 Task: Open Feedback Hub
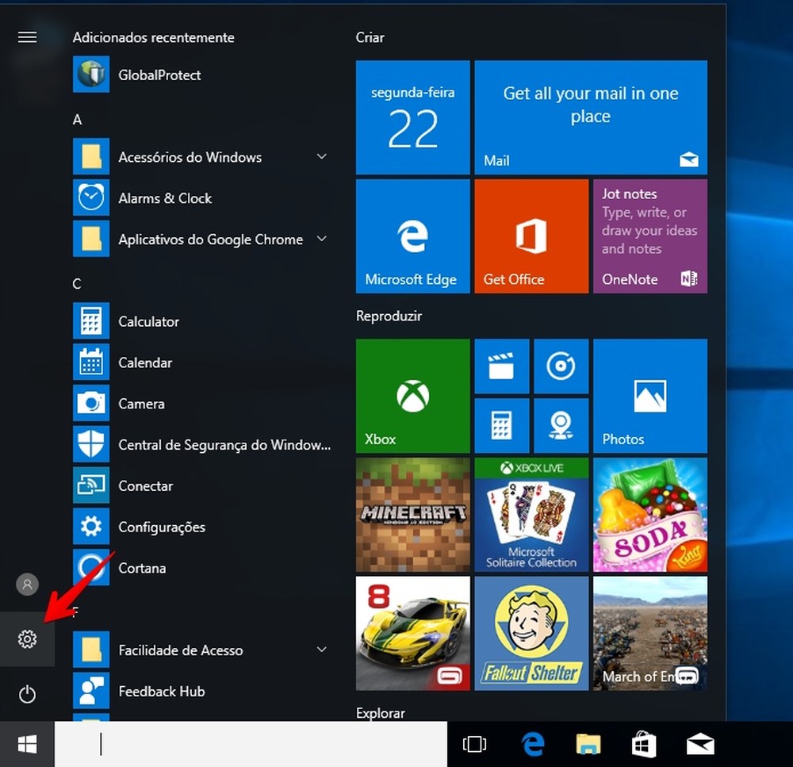click(x=161, y=691)
